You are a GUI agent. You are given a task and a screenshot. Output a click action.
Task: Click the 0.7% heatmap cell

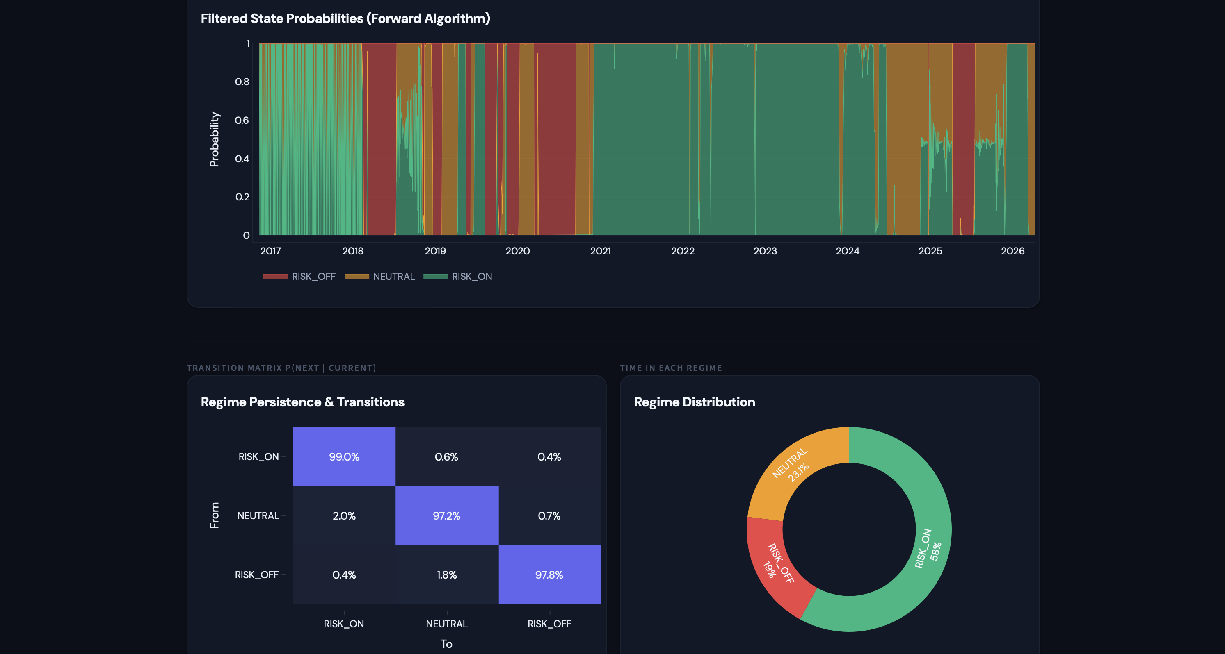coord(549,515)
